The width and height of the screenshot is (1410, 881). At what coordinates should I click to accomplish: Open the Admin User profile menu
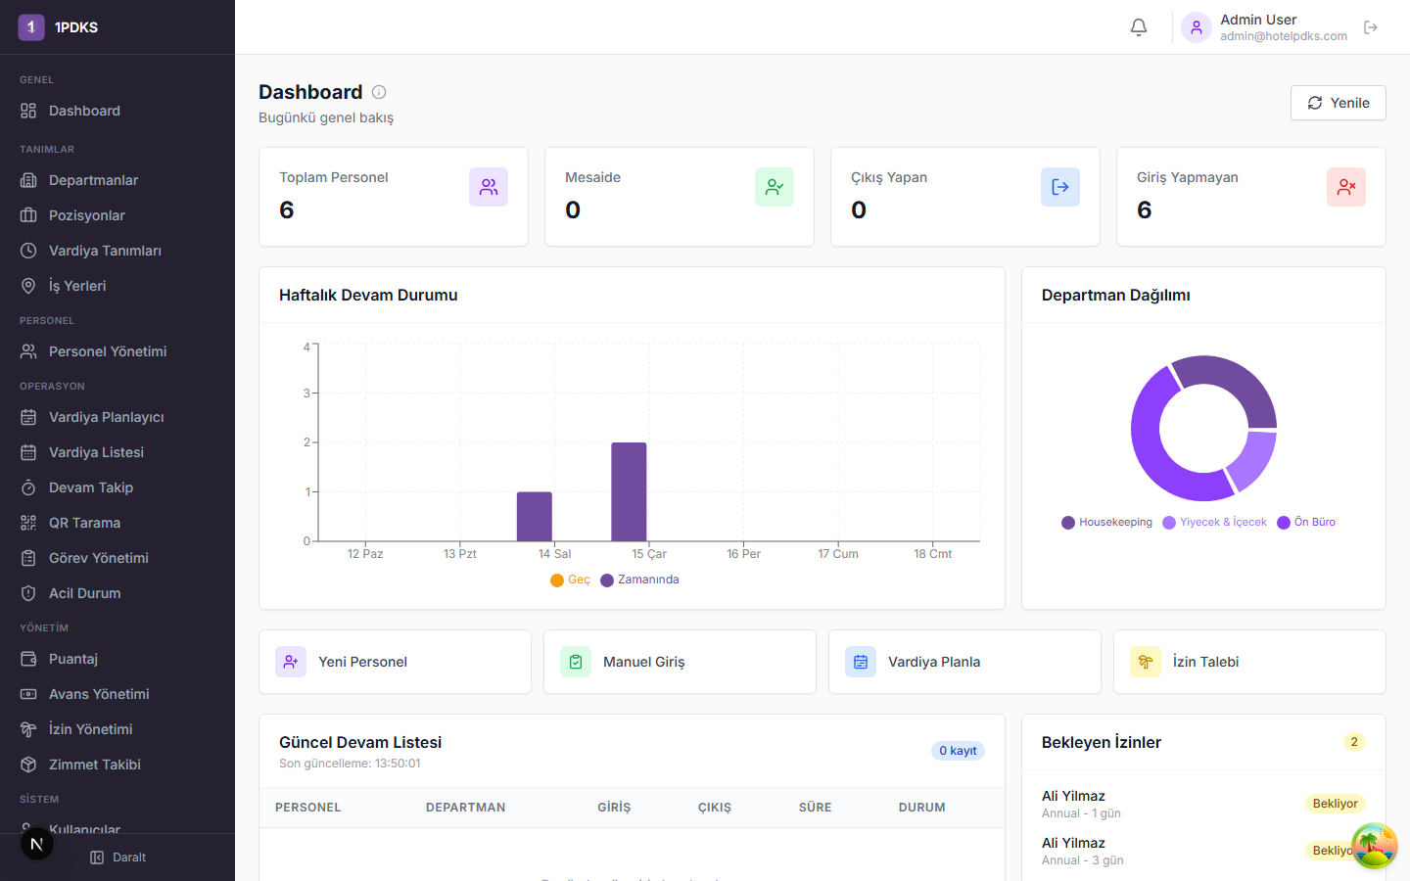point(1263,27)
